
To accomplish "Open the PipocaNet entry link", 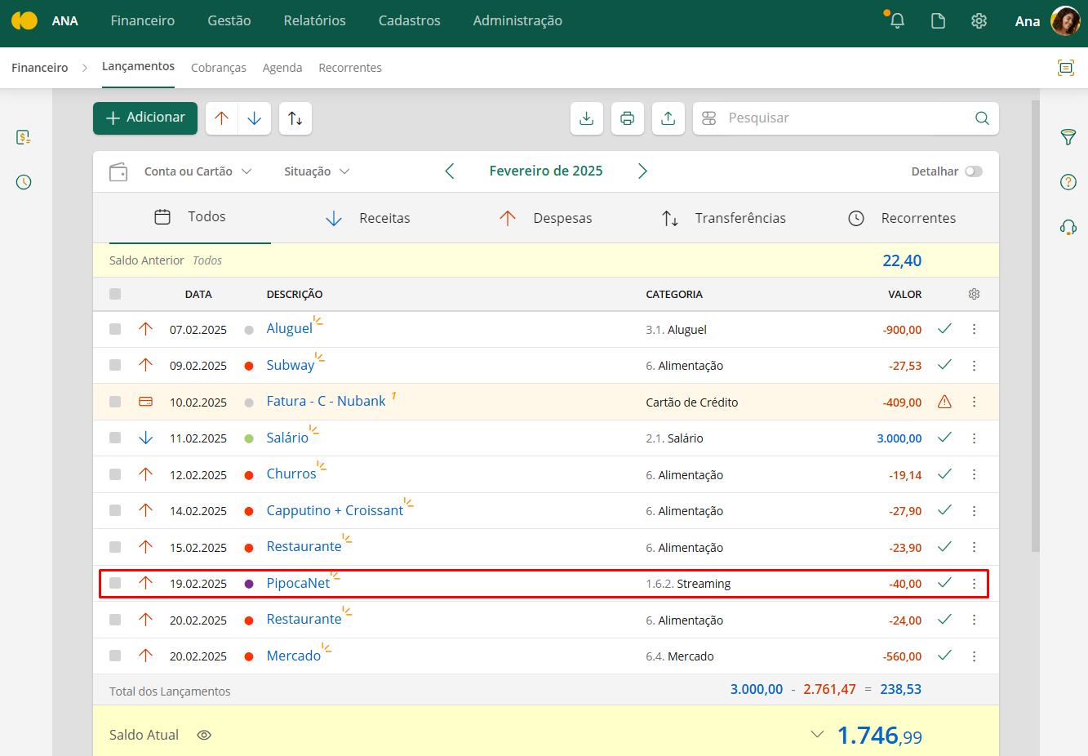I will coord(298,583).
